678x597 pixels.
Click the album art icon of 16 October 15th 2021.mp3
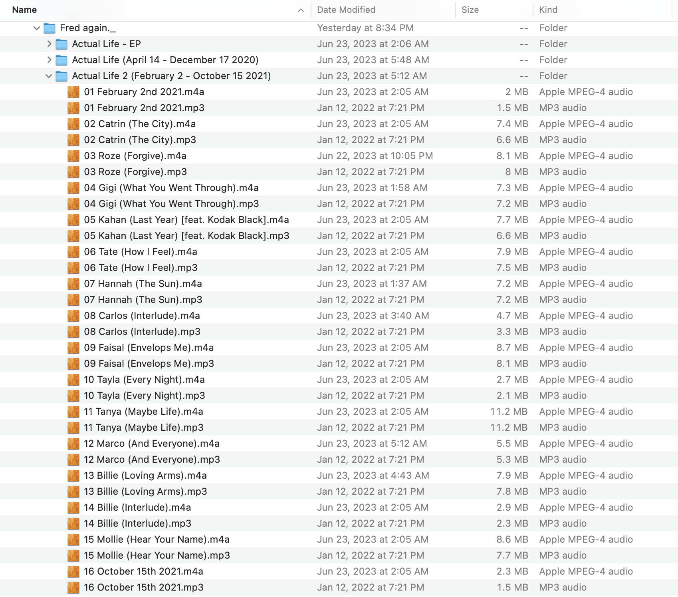[73, 587]
